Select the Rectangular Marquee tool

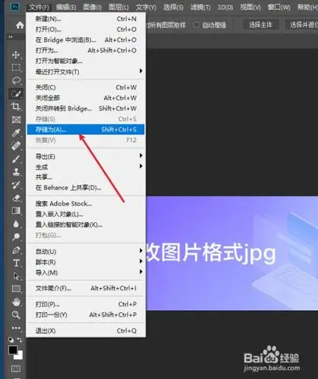(16, 67)
